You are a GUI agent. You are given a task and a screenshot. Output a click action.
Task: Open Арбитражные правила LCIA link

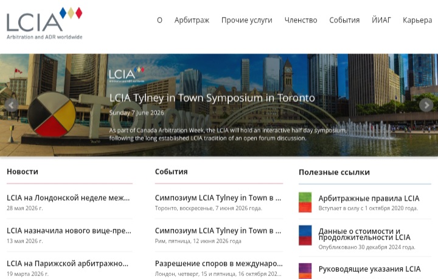tap(369, 198)
